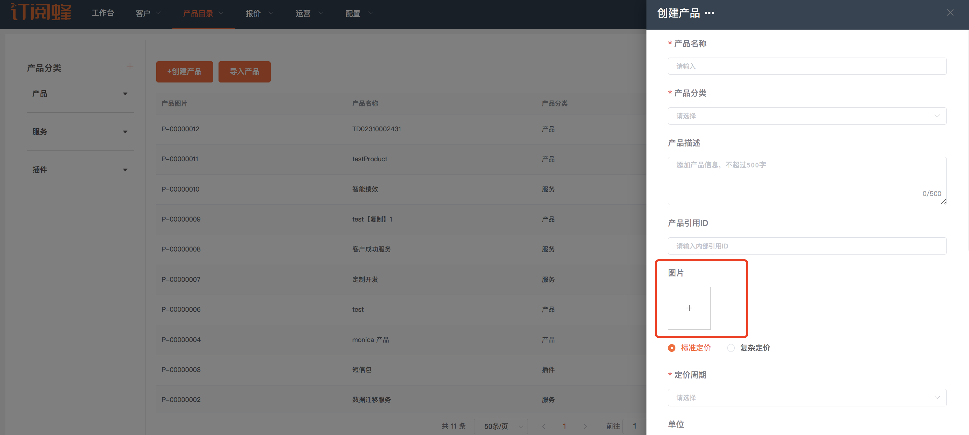The width and height of the screenshot is (969, 435).
Task: Open the 产品分类 select dropdown
Action: (807, 116)
